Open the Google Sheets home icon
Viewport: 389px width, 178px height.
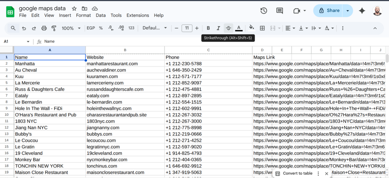tap(10, 12)
